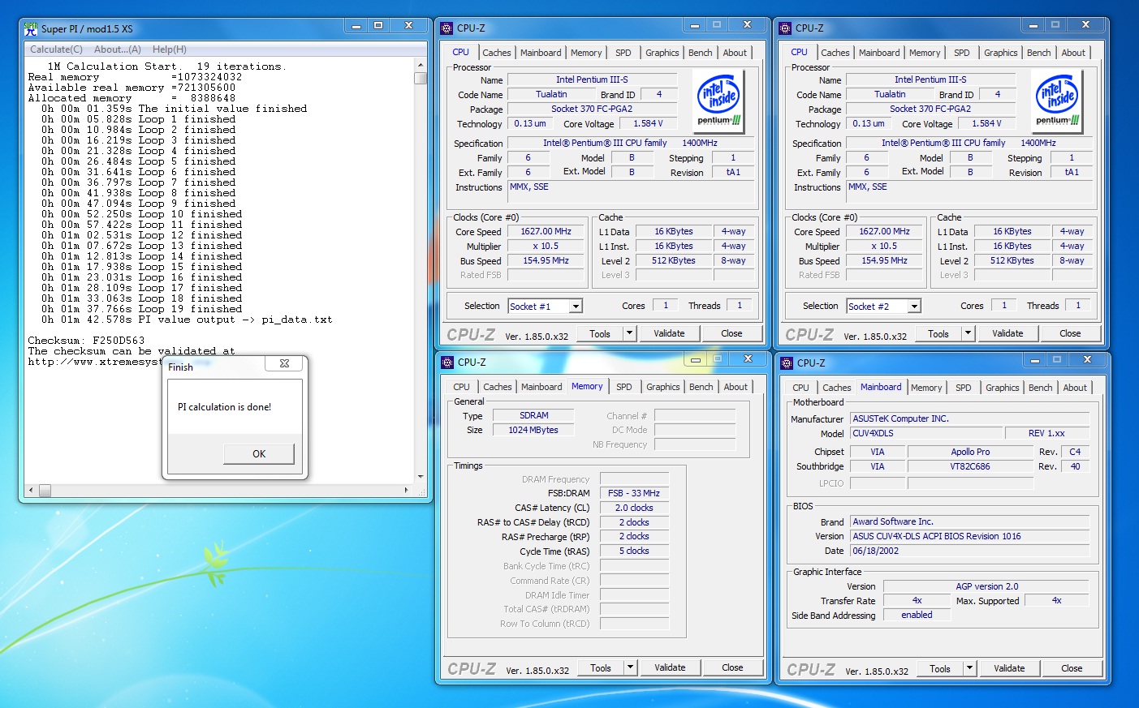Viewport: 1139px width, 708px height.
Task: Expand Tools arrow in Socket #2 CPU-Z window
Action: point(968,333)
